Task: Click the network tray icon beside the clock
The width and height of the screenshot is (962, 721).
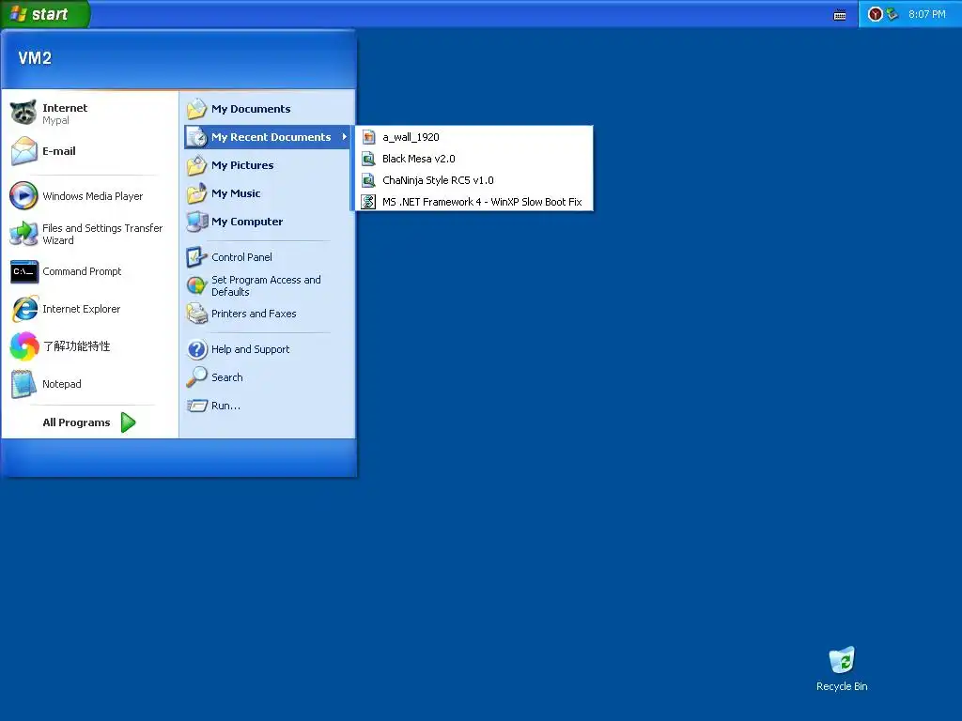Action: (x=892, y=14)
